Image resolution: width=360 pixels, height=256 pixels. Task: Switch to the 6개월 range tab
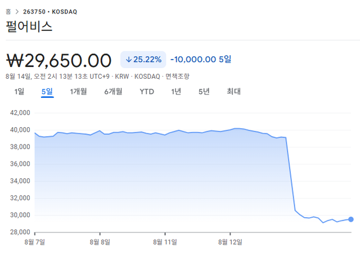coord(114,92)
